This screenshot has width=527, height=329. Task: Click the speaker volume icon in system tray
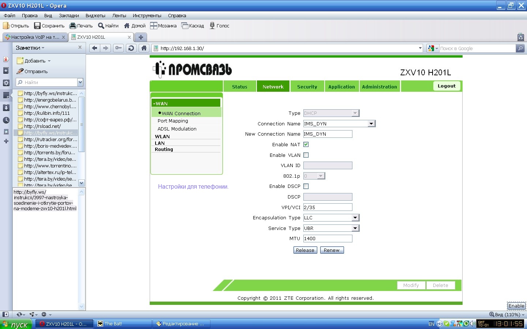coord(473,324)
